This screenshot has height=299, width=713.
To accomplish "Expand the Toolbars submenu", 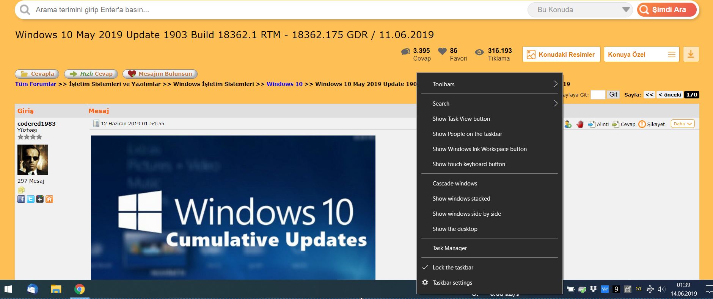I will click(x=489, y=84).
